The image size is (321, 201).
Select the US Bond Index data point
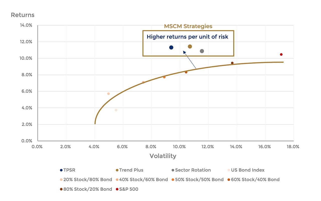[x=116, y=110]
